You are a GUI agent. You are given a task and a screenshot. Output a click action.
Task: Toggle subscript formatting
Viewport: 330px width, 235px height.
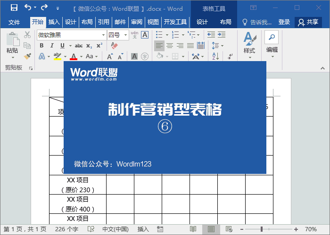(89, 46)
